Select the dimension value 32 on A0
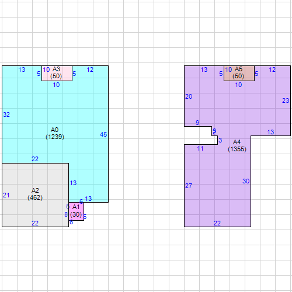This screenshot has width=292, height=292. [x=6, y=114]
